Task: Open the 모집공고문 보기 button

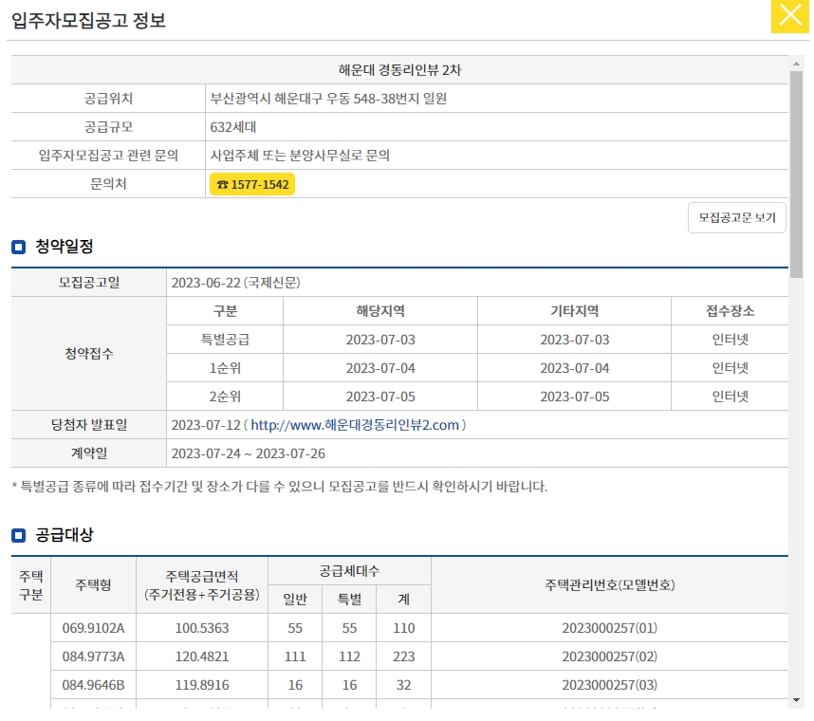Action: point(737,217)
